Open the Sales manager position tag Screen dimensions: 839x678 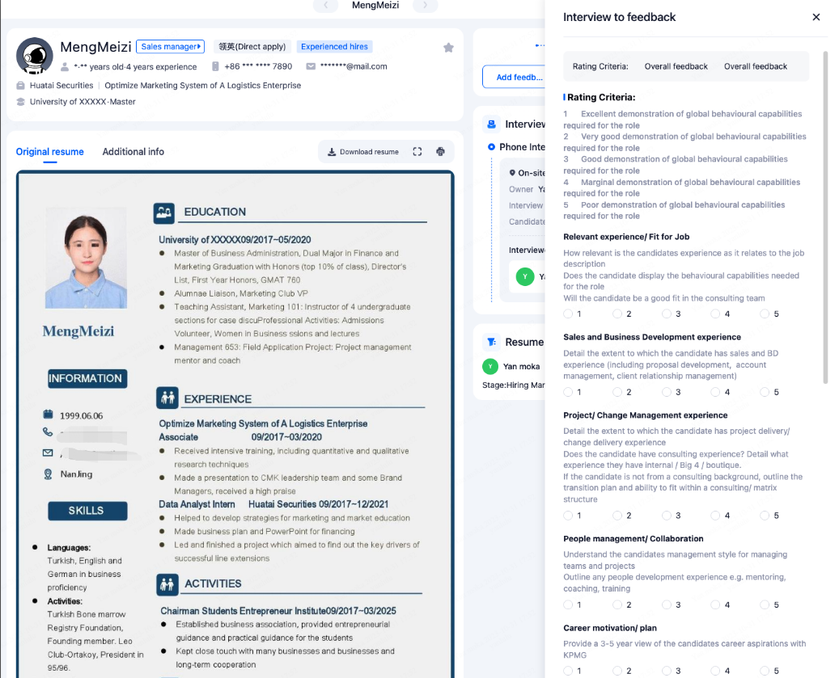tap(170, 47)
